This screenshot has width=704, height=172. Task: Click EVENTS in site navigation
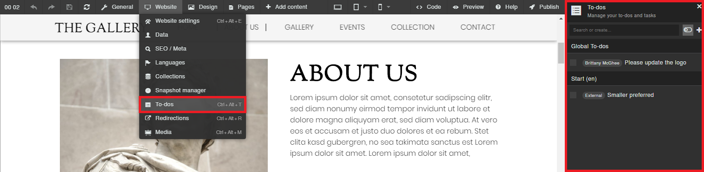click(x=352, y=27)
